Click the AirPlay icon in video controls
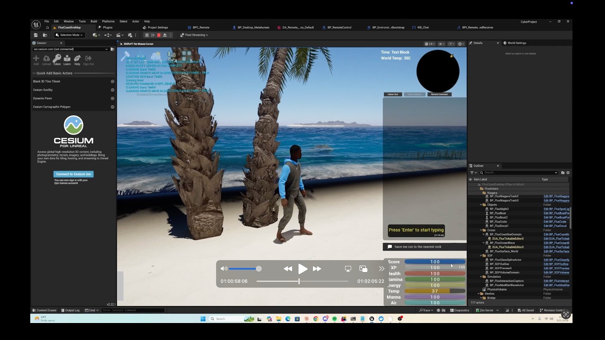This screenshot has width=605, height=340. click(x=348, y=269)
